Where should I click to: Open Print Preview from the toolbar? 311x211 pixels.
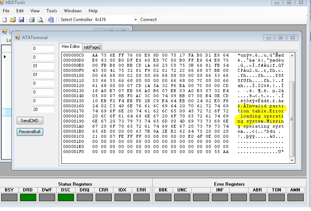tap(40, 20)
